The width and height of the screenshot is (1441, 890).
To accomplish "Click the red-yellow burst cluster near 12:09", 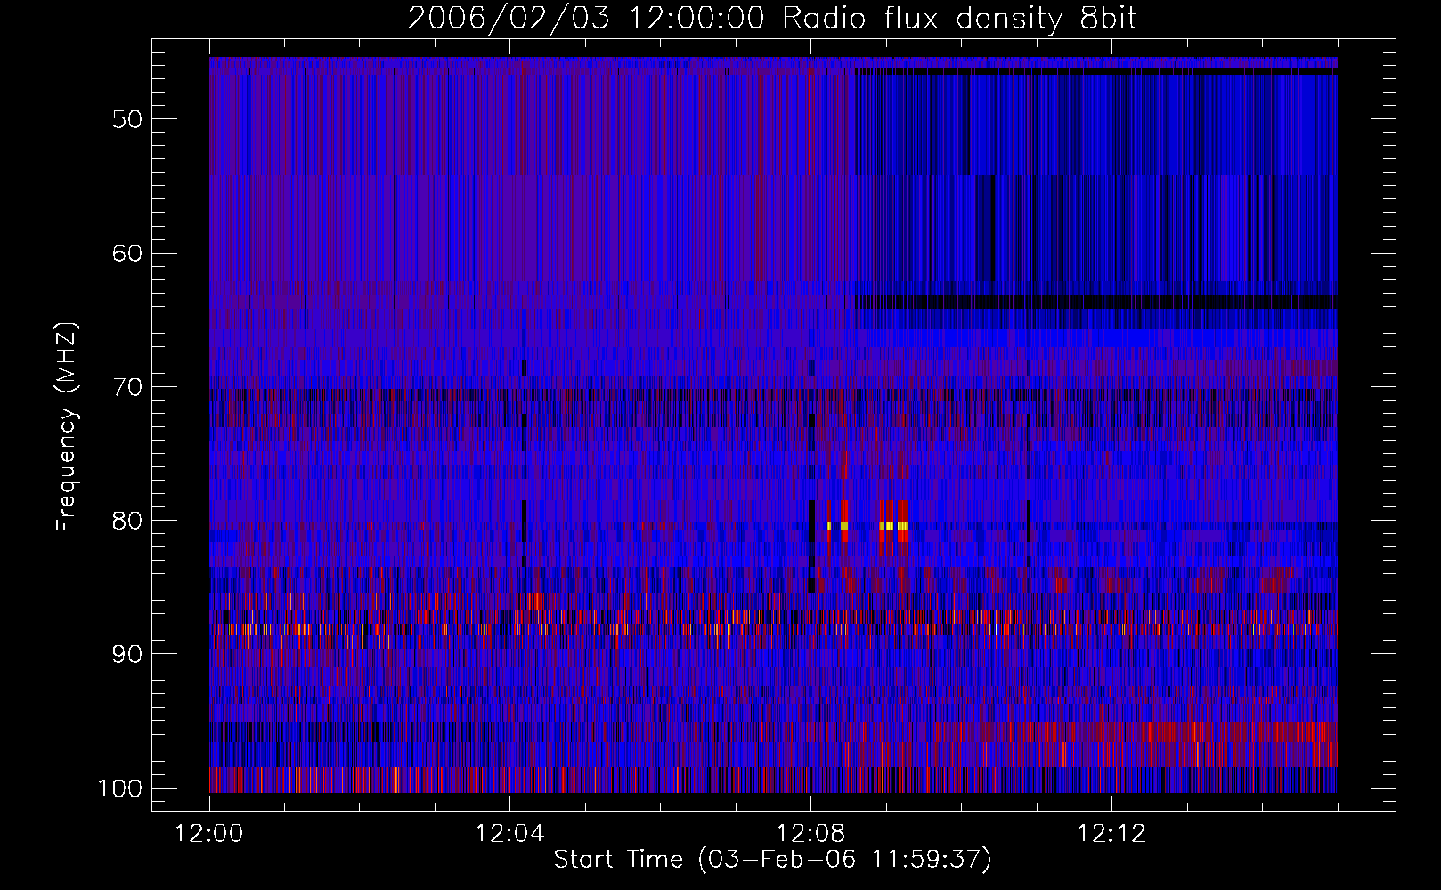I will coord(893,527).
